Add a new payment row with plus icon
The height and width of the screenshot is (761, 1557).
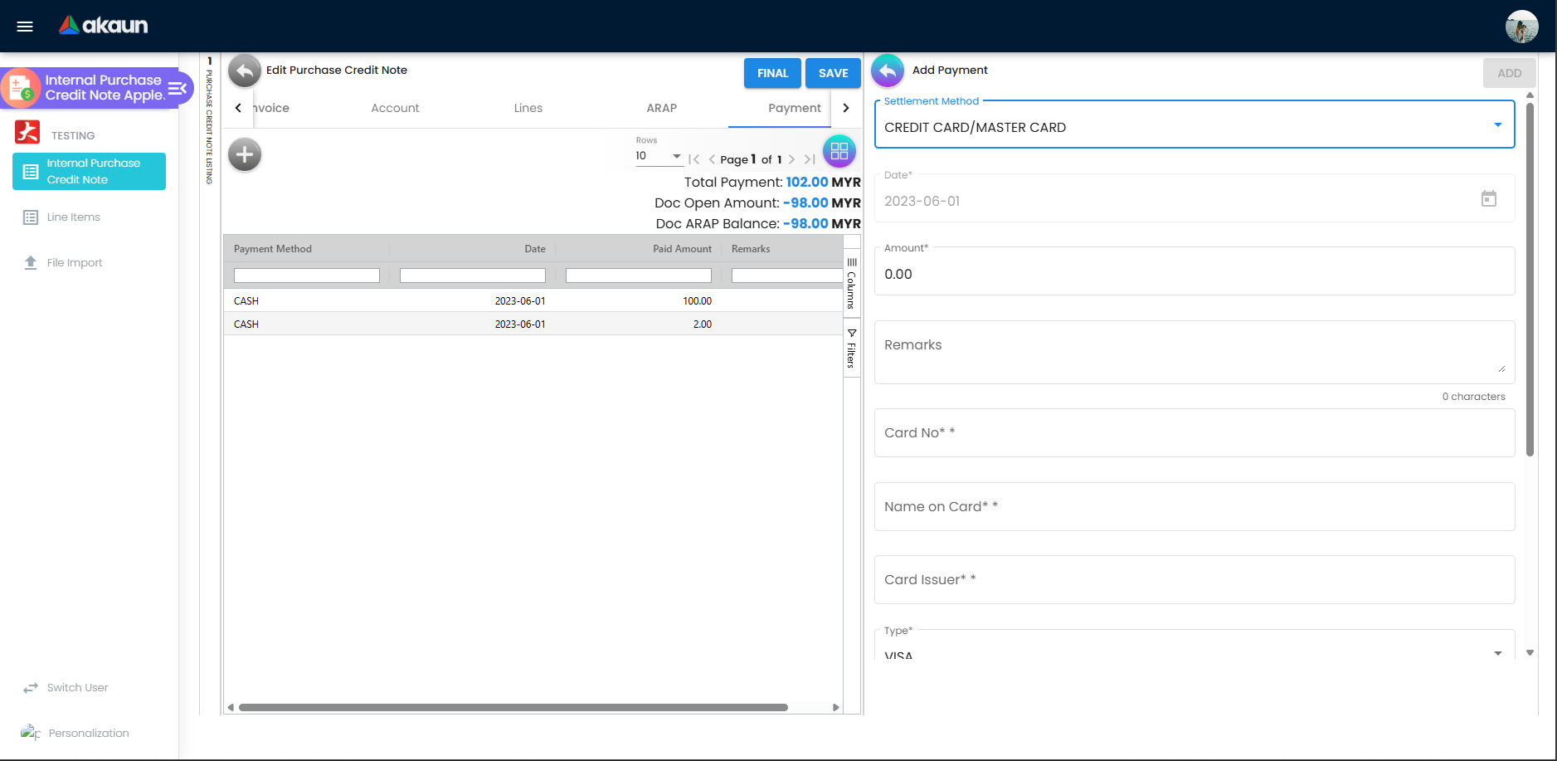(x=245, y=154)
